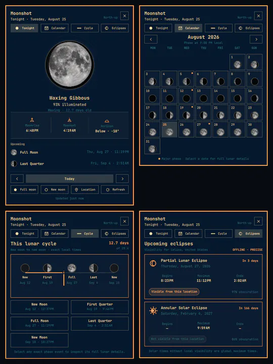
Task: Click the Today button
Action: 69,179
